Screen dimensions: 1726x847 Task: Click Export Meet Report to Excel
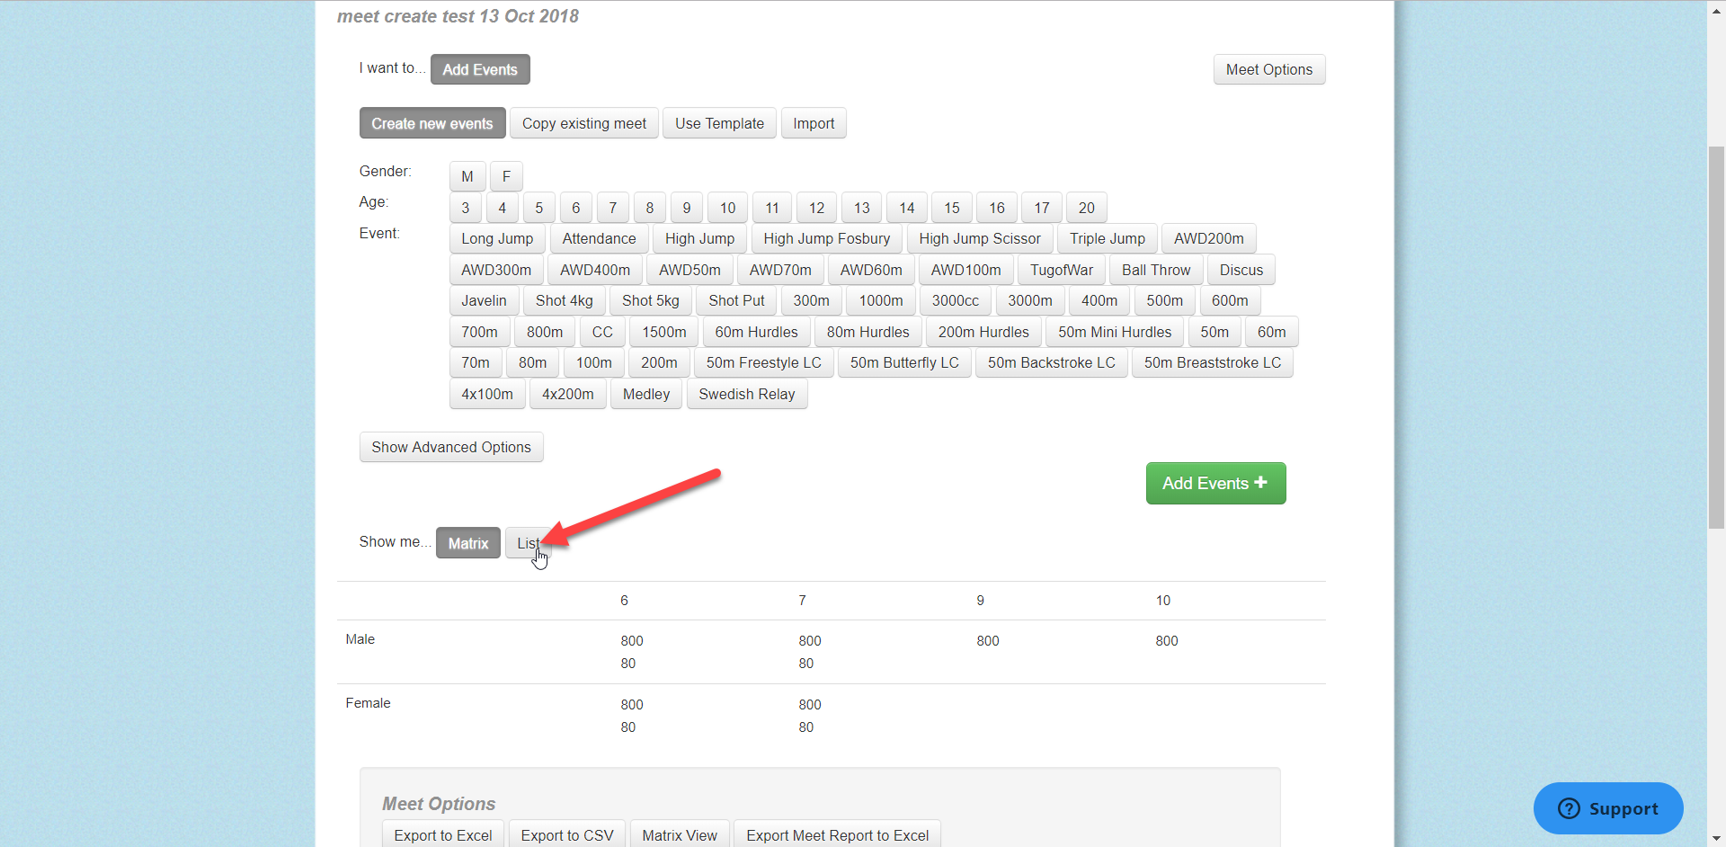coord(837,834)
